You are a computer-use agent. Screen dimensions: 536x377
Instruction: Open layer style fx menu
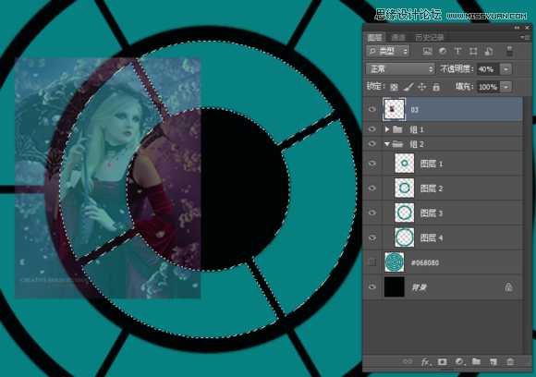tap(425, 361)
